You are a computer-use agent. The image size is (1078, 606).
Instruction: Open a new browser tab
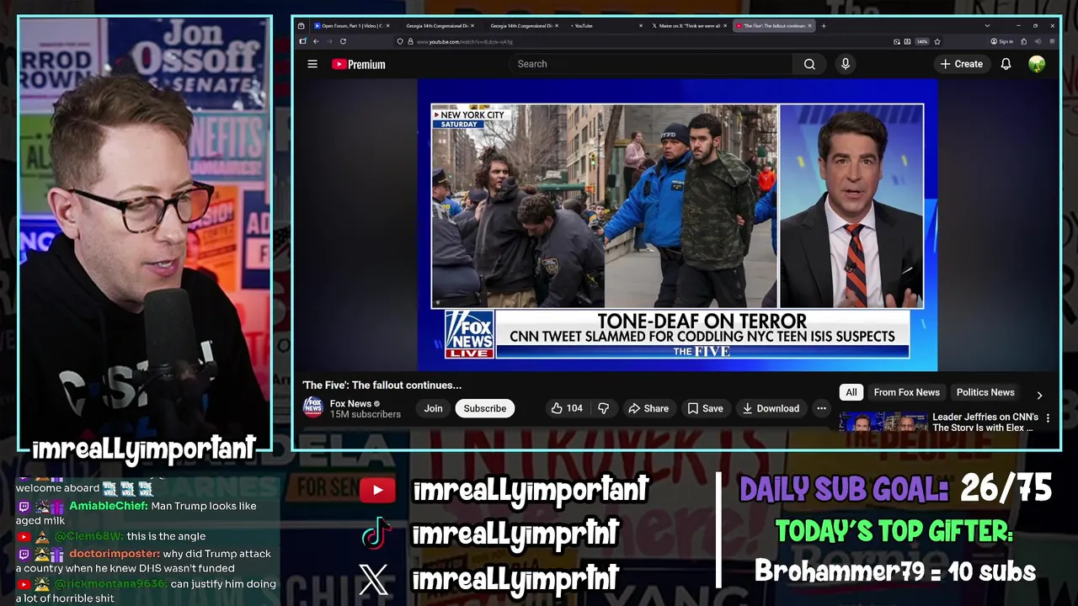(x=824, y=26)
